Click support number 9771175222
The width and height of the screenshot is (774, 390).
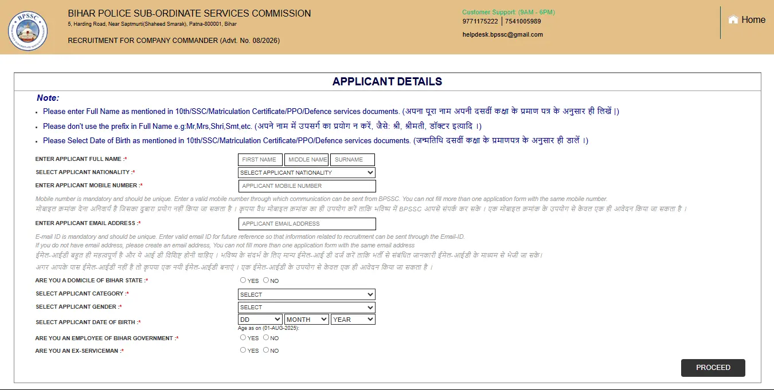pos(480,21)
